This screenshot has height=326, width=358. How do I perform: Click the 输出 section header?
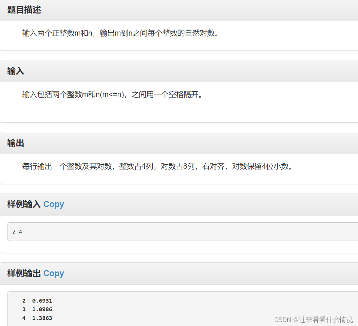pos(15,143)
